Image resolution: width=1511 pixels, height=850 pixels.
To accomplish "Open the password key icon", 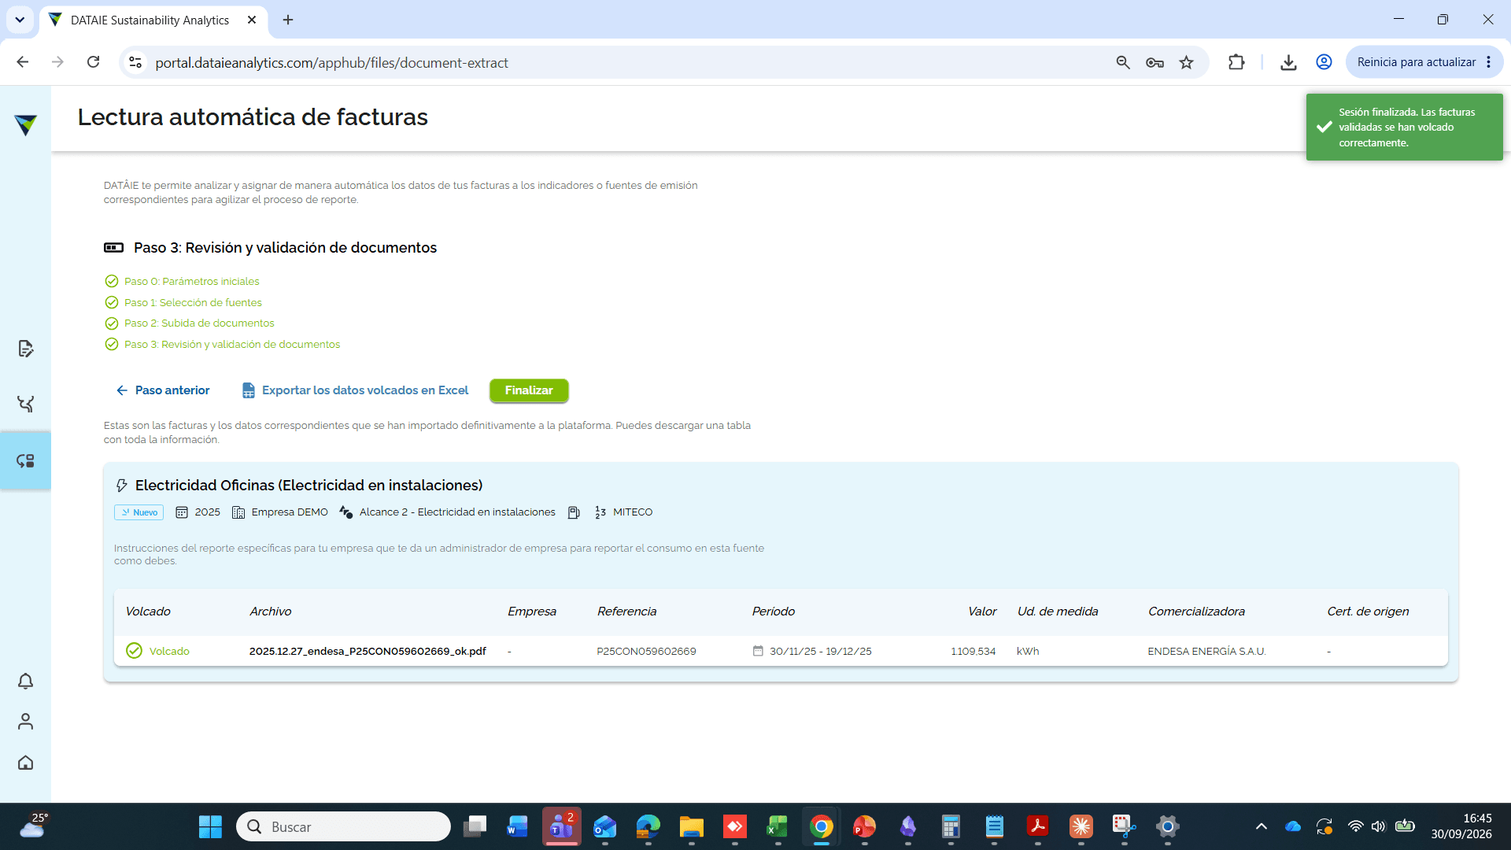I will tap(1154, 62).
